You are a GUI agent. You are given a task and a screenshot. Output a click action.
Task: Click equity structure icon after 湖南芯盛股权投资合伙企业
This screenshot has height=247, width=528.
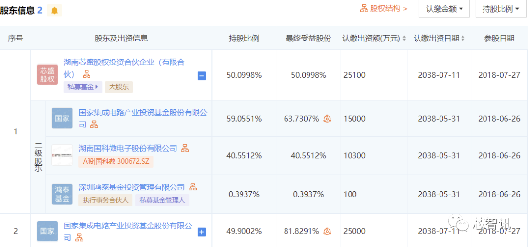(x=87, y=74)
